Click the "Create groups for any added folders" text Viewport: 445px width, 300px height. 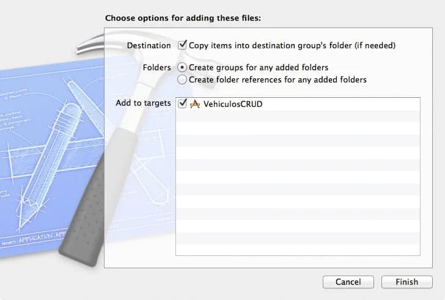[x=259, y=67]
